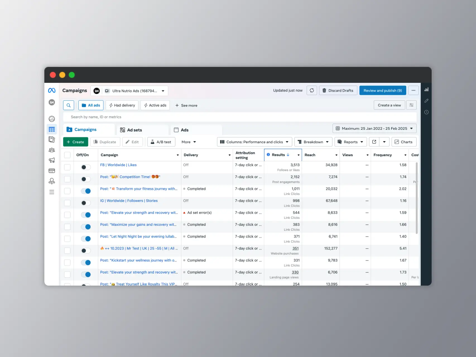Click the Discard Drafts button
The image size is (476, 357).
tap(338, 90)
